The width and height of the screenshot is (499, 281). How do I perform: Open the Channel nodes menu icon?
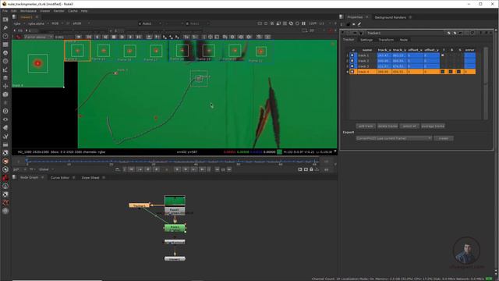(5, 44)
